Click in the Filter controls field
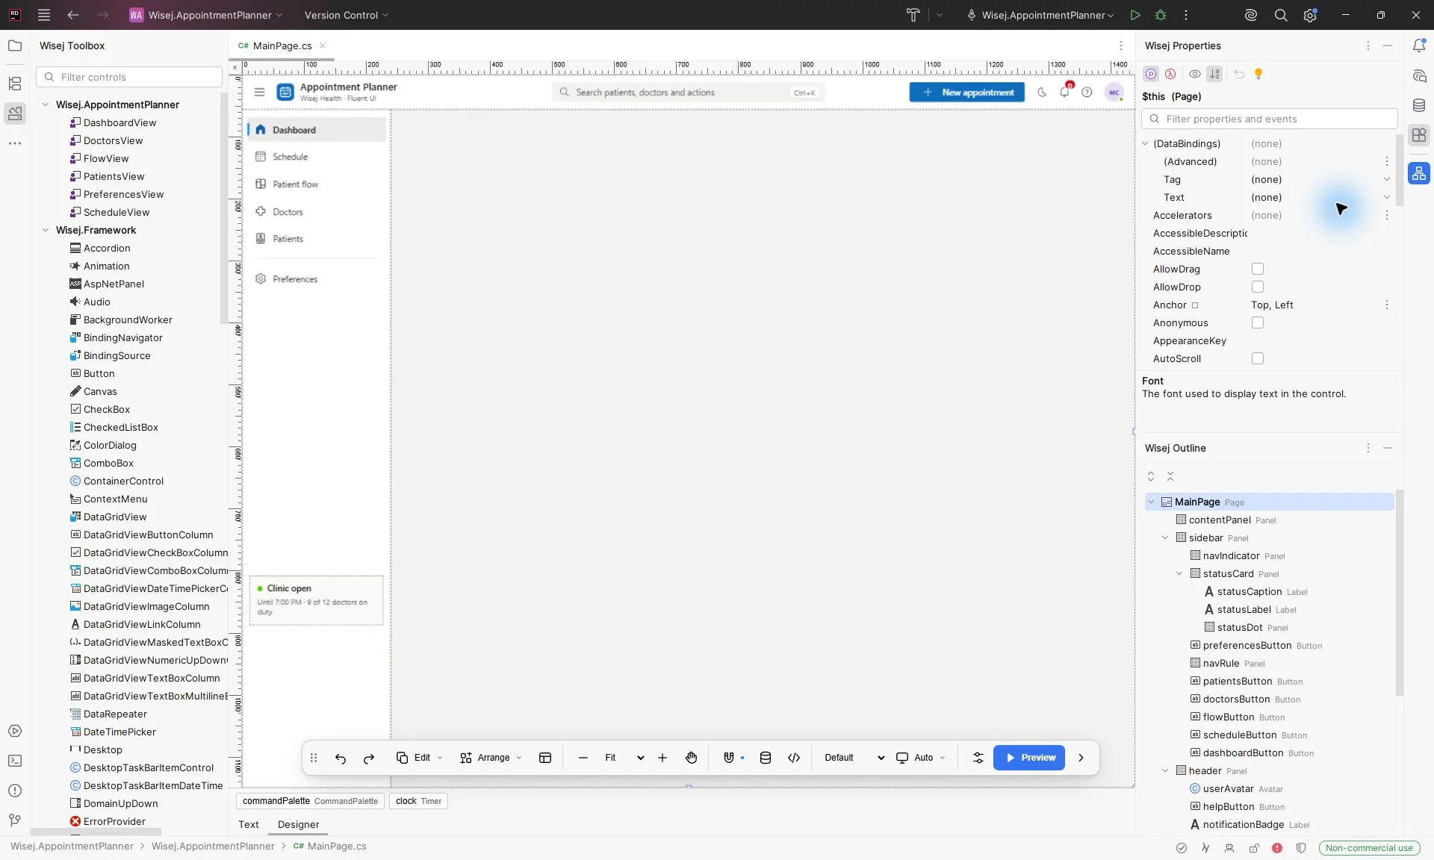 pyautogui.click(x=129, y=77)
